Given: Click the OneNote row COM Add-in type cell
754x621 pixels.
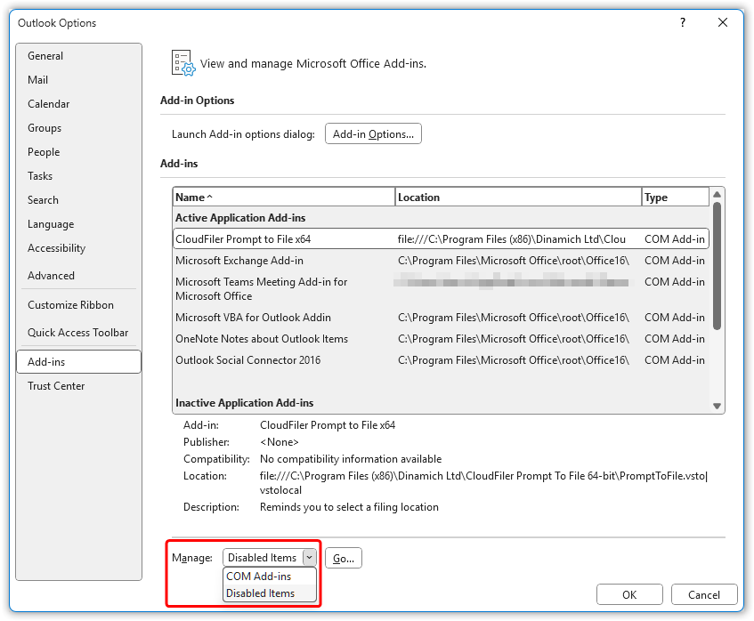Looking at the screenshot, I should coord(674,339).
